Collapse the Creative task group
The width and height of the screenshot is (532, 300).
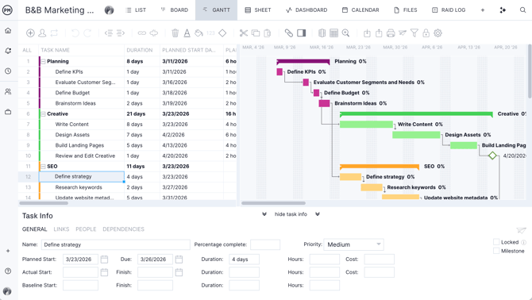(43, 114)
